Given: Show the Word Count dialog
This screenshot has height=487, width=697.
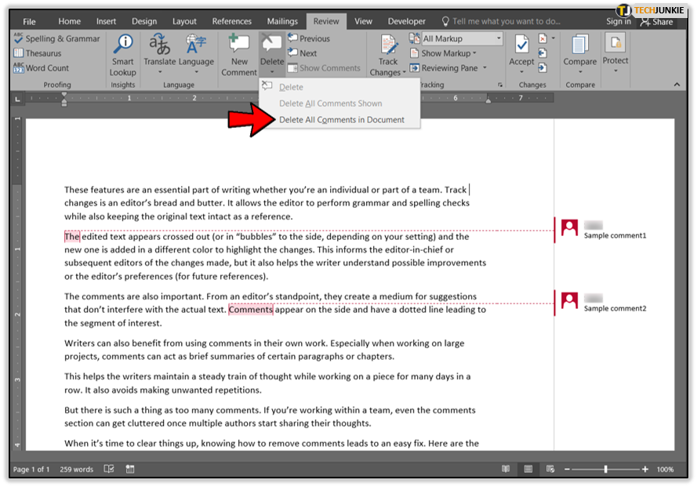Looking at the screenshot, I should [x=42, y=68].
